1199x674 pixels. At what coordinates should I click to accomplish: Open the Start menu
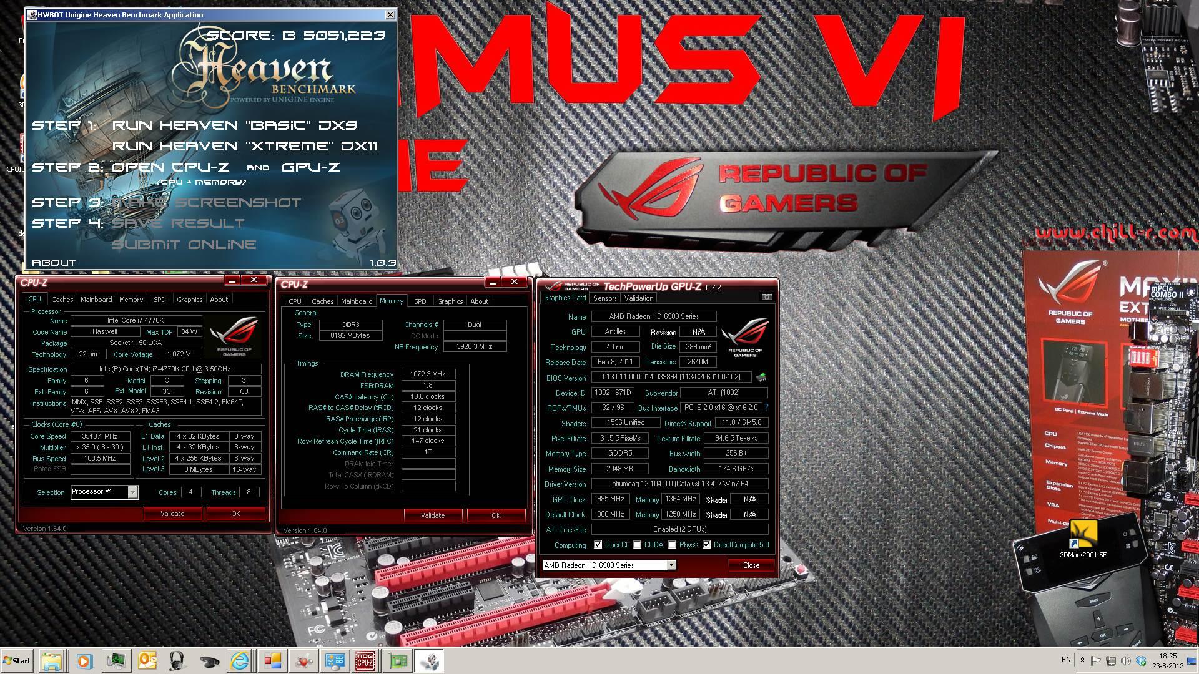click(17, 660)
